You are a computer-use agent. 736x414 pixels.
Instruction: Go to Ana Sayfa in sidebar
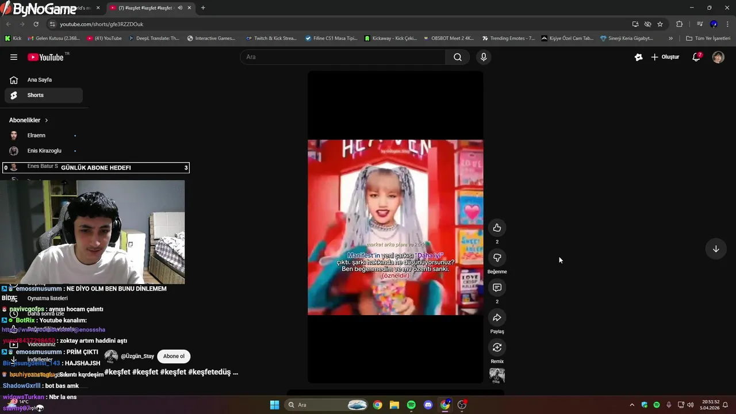coord(44,80)
